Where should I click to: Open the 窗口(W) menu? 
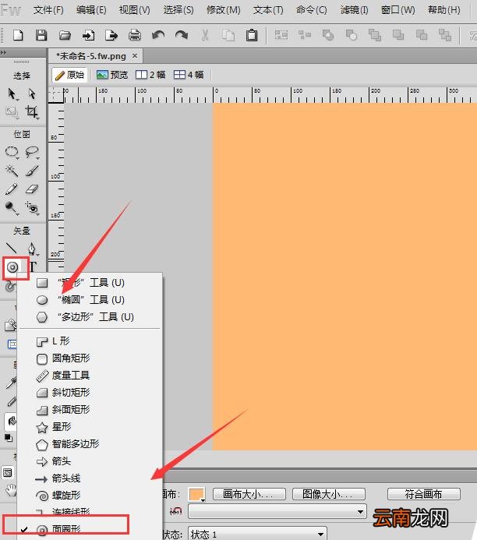coord(397,10)
